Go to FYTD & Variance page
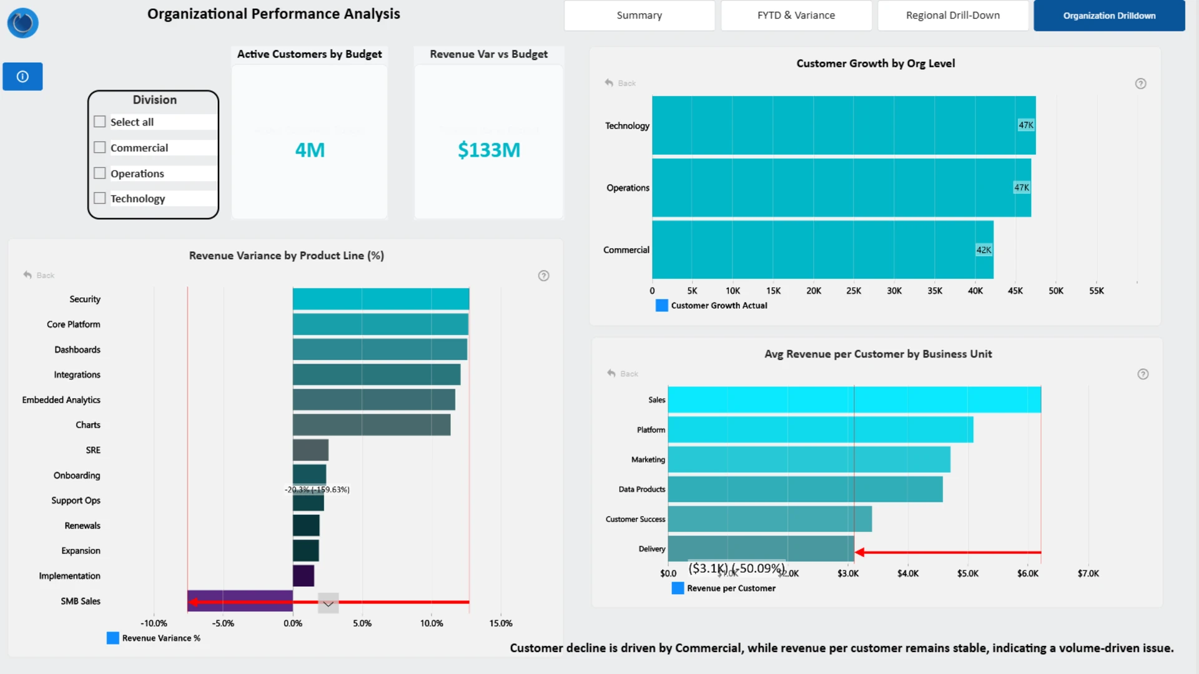The width and height of the screenshot is (1199, 674). (796, 16)
